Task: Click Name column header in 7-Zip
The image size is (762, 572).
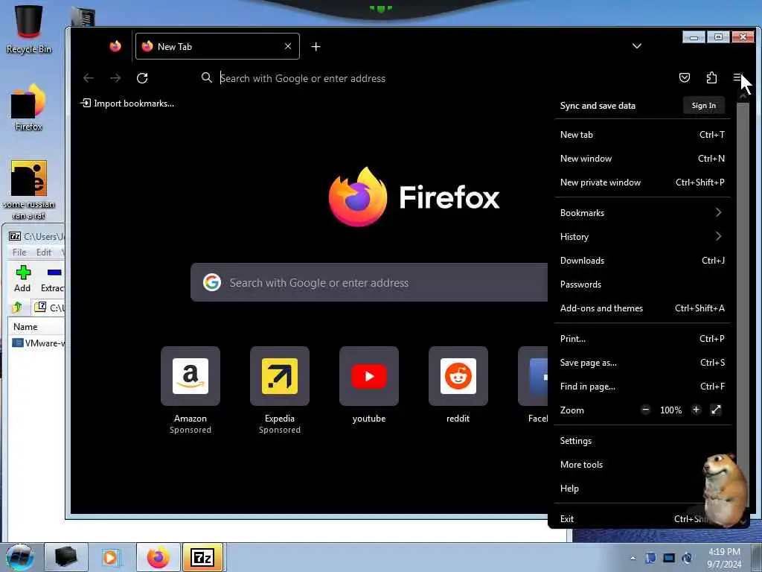Action: [37, 327]
